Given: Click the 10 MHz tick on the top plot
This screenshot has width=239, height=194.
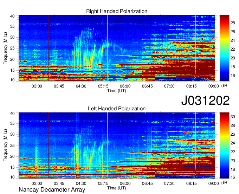Looking at the screenshot, I should click(12, 80).
